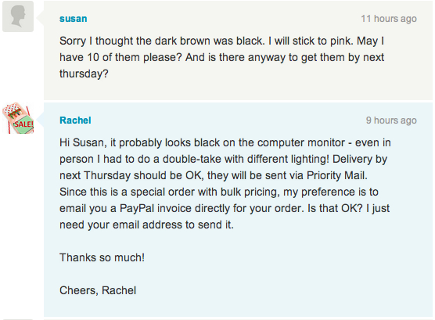The width and height of the screenshot is (435, 320).
Task: Click the word "thursday?" in susan's message
Action: click(x=84, y=74)
